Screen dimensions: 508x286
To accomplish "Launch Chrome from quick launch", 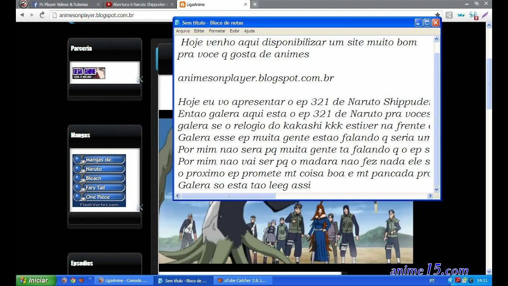I will tap(73, 280).
